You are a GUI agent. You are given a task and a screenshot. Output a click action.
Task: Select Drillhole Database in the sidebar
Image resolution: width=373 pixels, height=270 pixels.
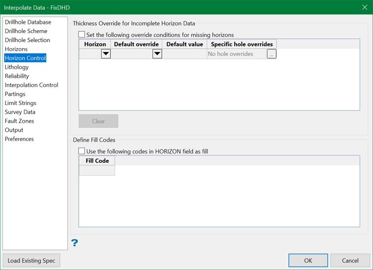point(28,22)
